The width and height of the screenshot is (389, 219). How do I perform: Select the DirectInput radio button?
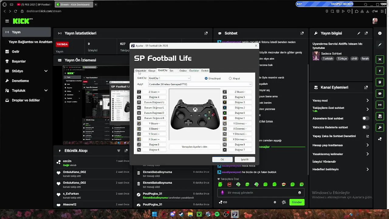[206, 78]
